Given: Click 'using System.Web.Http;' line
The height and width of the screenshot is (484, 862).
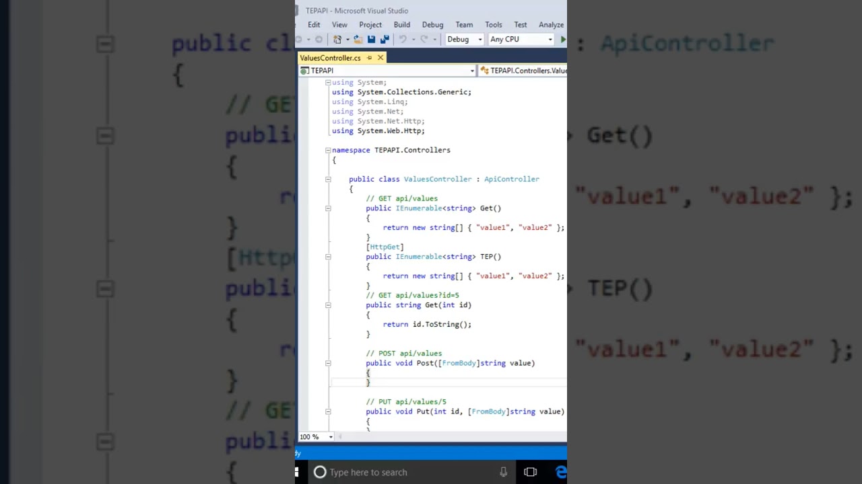Looking at the screenshot, I should [378, 131].
